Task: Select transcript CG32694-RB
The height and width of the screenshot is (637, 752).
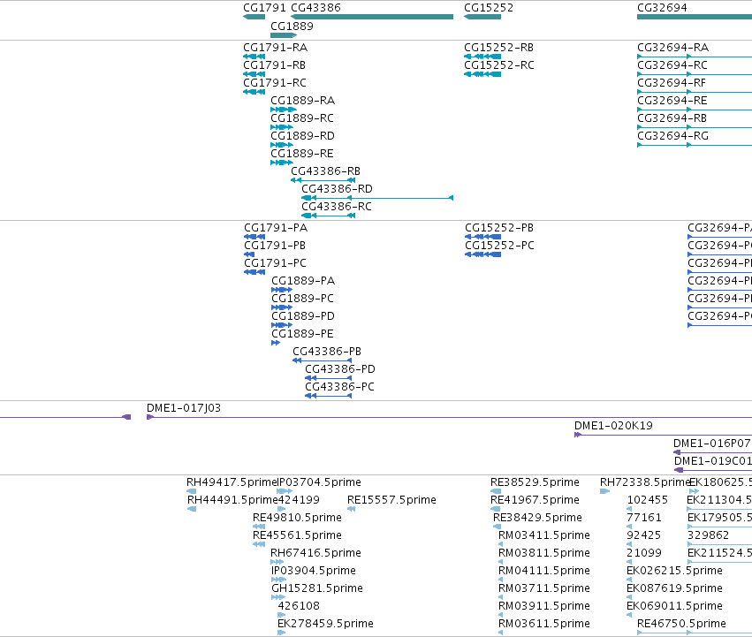Action: (x=672, y=118)
